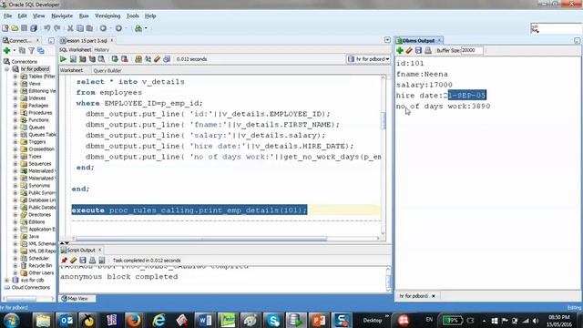
Task: Switch to the History tab
Action: (101, 49)
